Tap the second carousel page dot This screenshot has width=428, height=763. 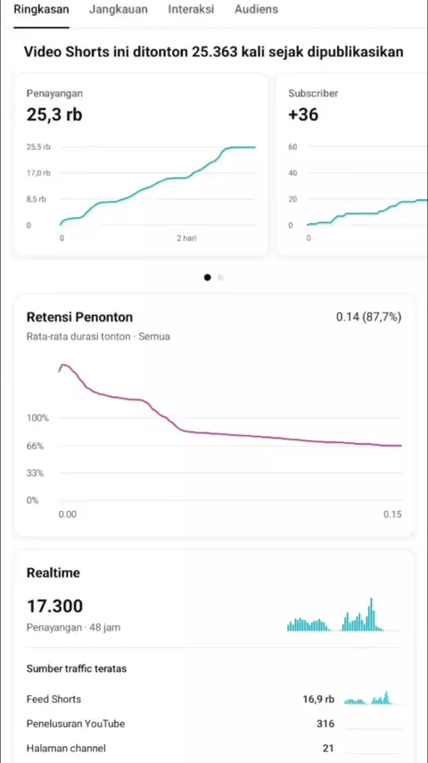[220, 277]
